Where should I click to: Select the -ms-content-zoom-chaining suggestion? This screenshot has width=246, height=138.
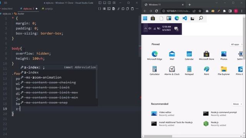tap(58, 82)
